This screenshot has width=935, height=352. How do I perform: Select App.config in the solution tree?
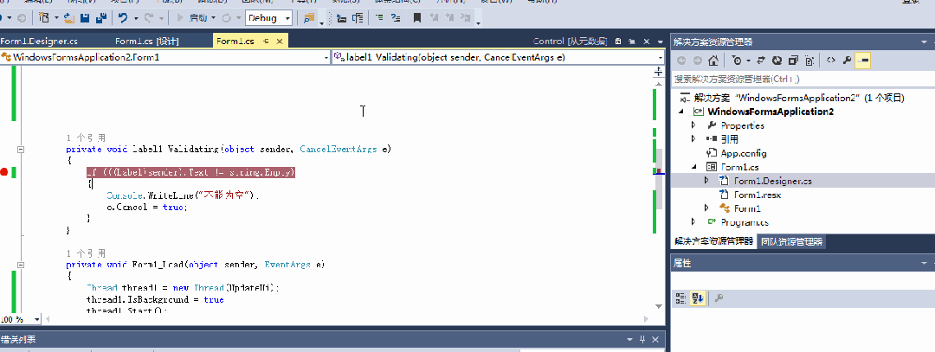pos(743,153)
